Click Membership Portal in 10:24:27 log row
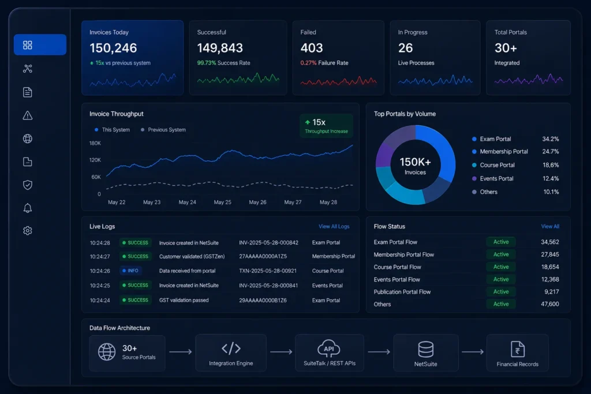 pyautogui.click(x=334, y=256)
